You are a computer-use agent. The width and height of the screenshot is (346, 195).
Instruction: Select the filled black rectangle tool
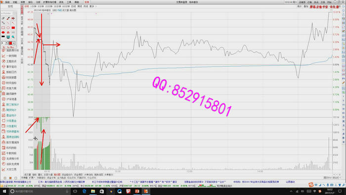pyautogui.click(x=3, y=37)
